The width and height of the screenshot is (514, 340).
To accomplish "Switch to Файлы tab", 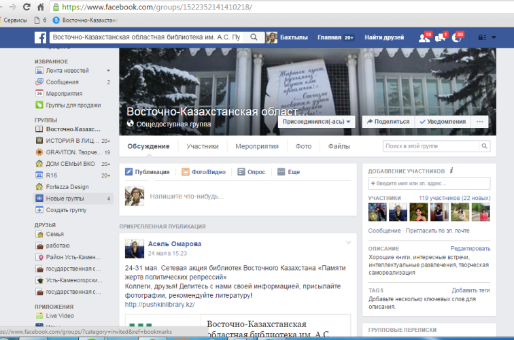I will tap(339, 146).
